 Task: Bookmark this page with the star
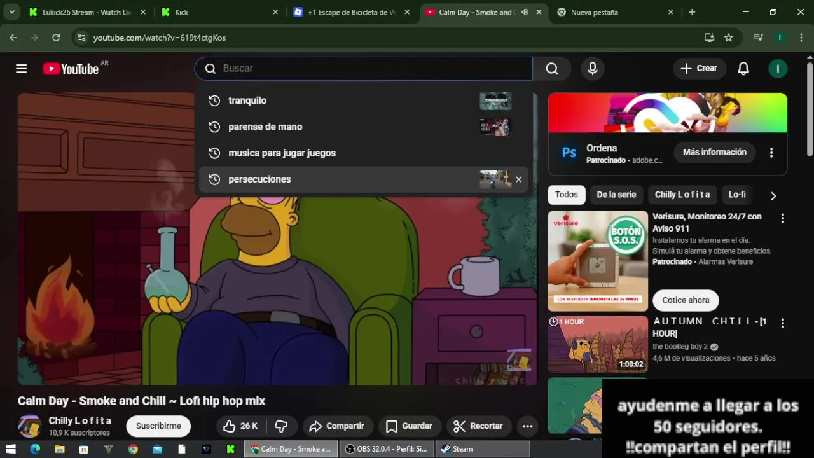tap(729, 38)
